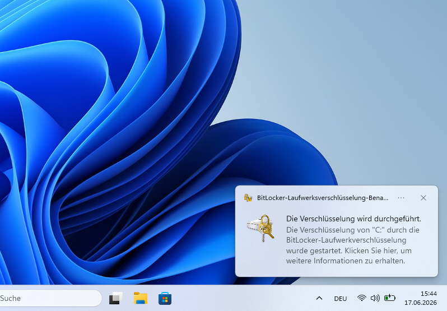Image resolution: width=447 pixels, height=311 pixels.
Task: Launch File Explorer from the taskbar
Action: [x=141, y=298]
